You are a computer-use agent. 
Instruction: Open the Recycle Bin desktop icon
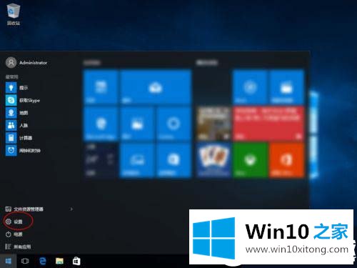[14, 14]
